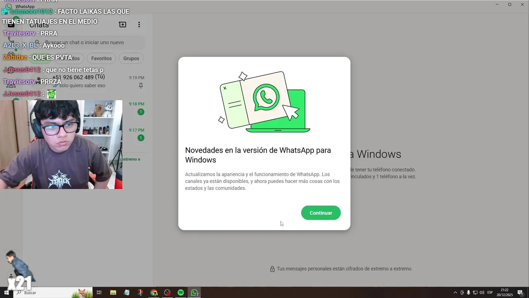Open the Windows Start menu

pyautogui.click(x=6, y=293)
